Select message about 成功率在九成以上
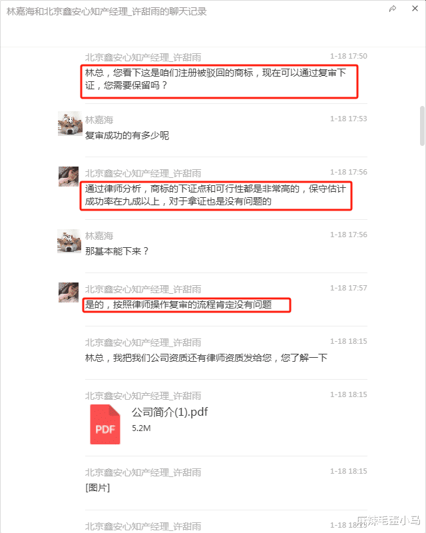The width and height of the screenshot is (426, 533). (216, 195)
